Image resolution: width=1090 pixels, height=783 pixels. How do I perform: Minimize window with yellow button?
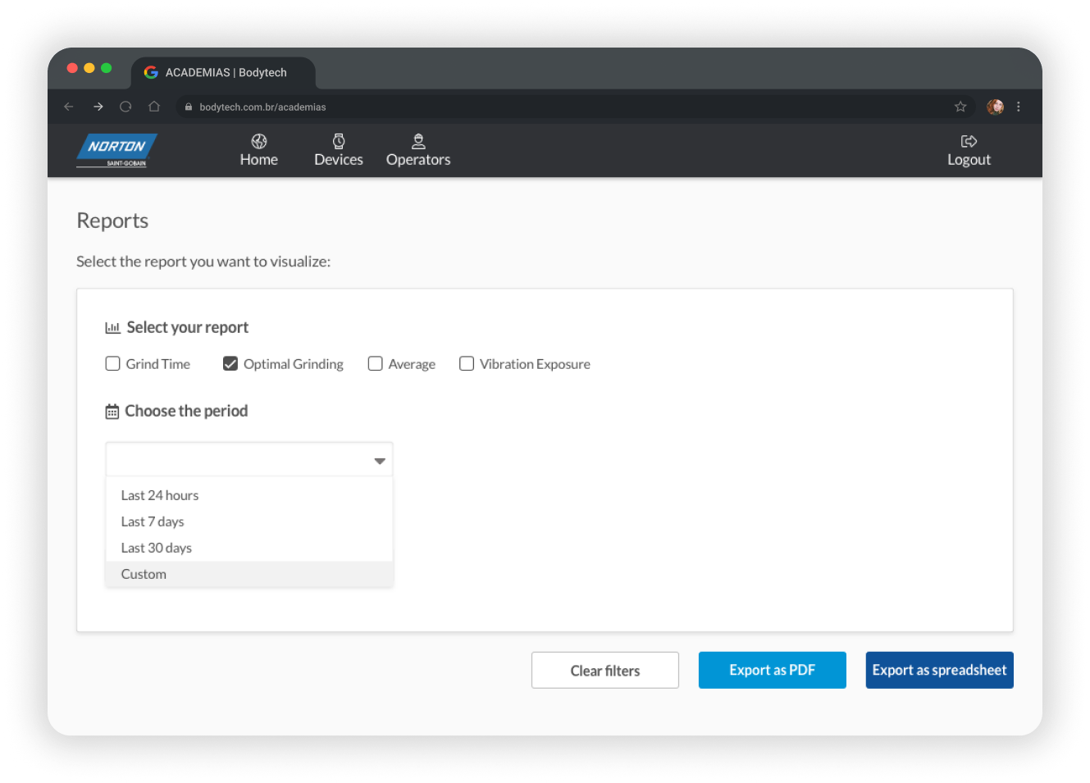coord(89,68)
